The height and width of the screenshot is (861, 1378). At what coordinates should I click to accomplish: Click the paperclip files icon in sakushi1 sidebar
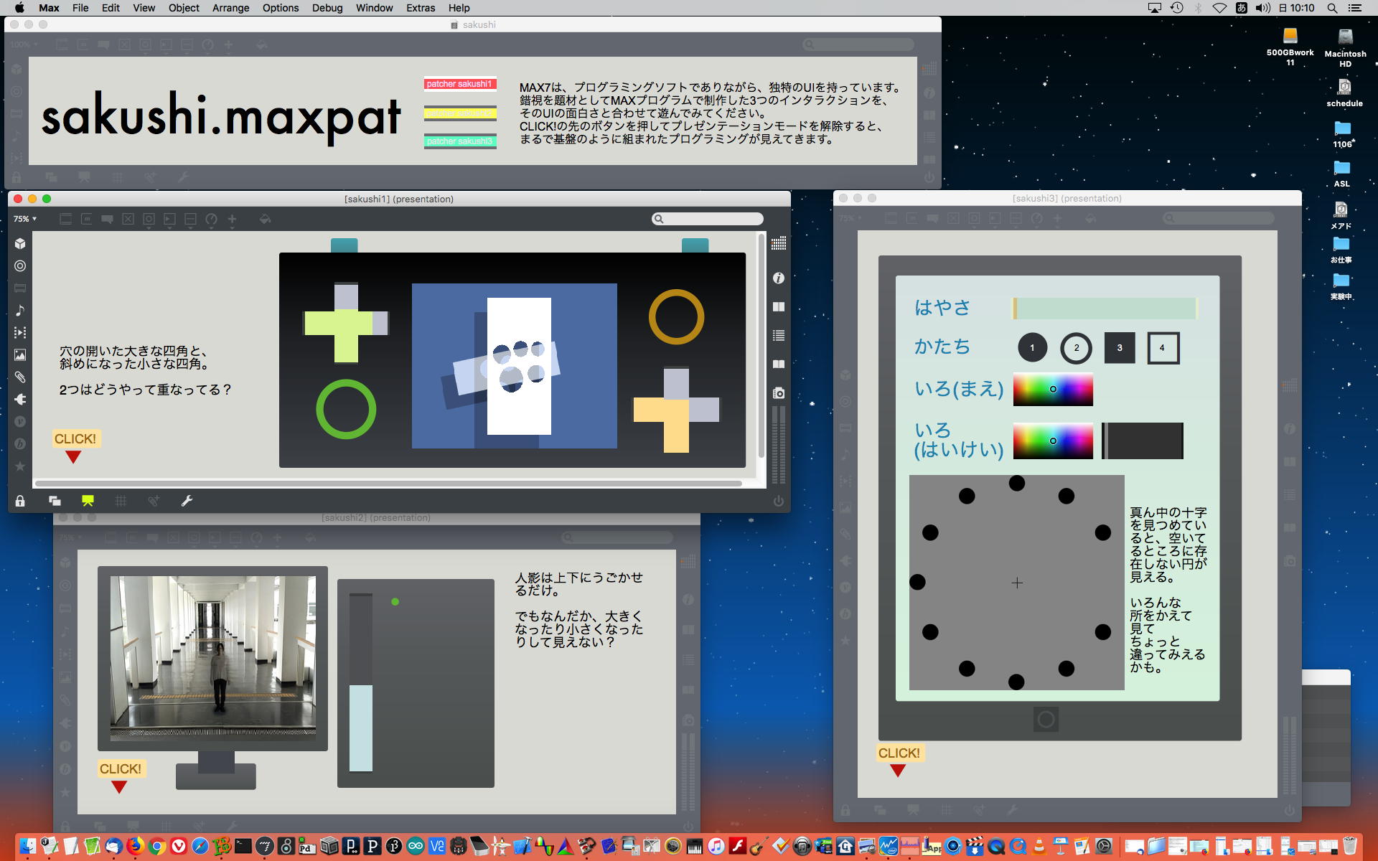[x=20, y=377]
